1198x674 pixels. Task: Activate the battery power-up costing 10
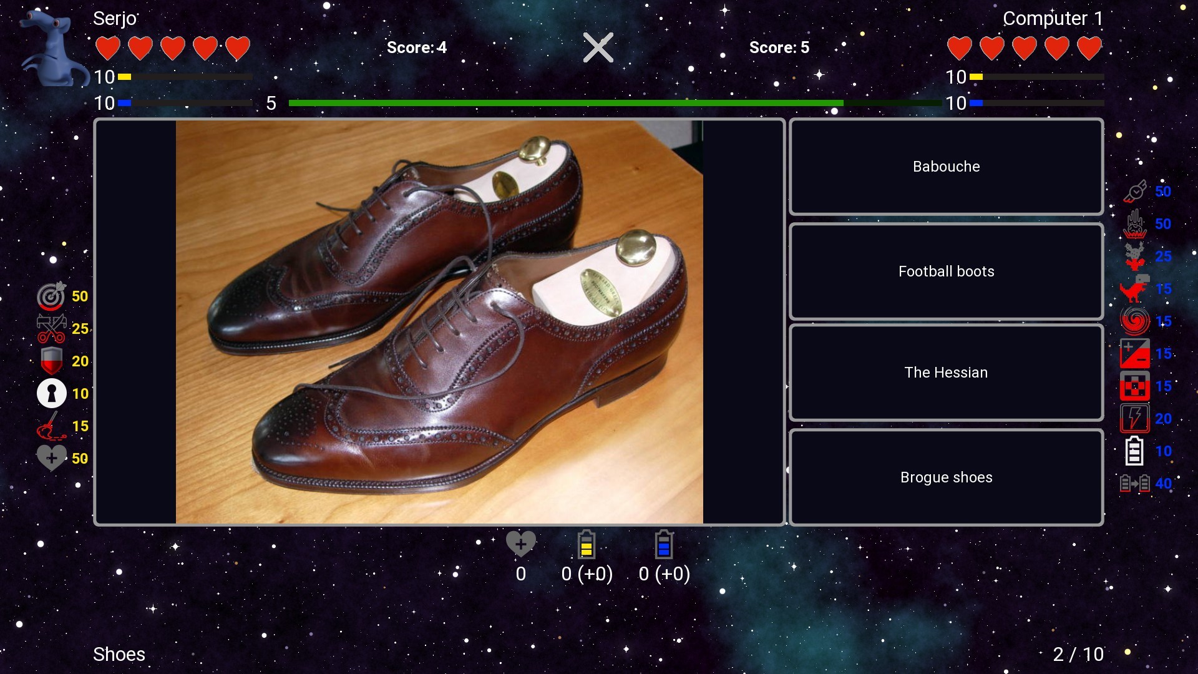[x=1136, y=449]
